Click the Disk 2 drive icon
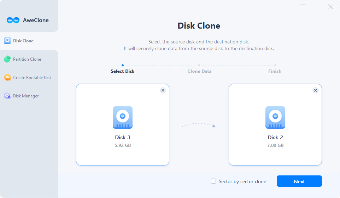Image resolution: width=340 pixels, height=198 pixels. click(275, 118)
